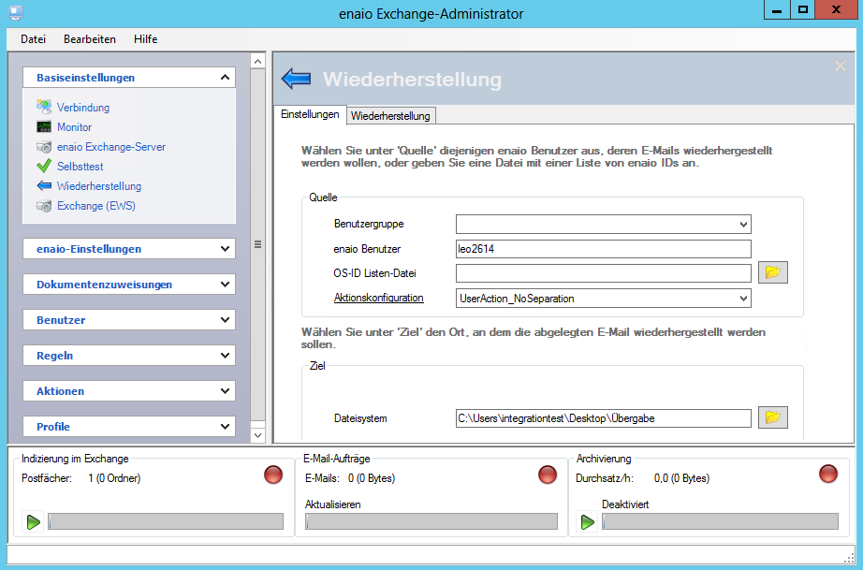The image size is (863, 570).
Task: Expand the enaio-Einstellungen section
Action: coord(128,249)
